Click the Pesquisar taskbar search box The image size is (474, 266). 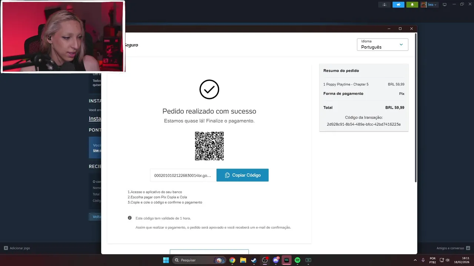(x=198, y=260)
